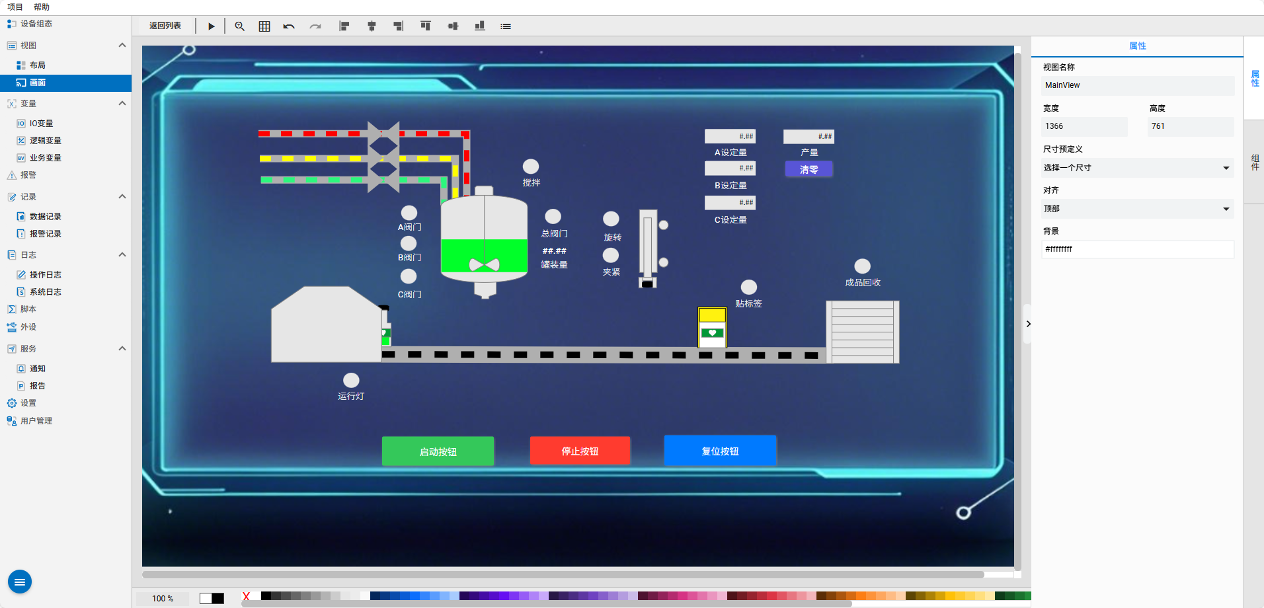Collapse the 视图 section
The height and width of the screenshot is (608, 1264).
click(122, 46)
